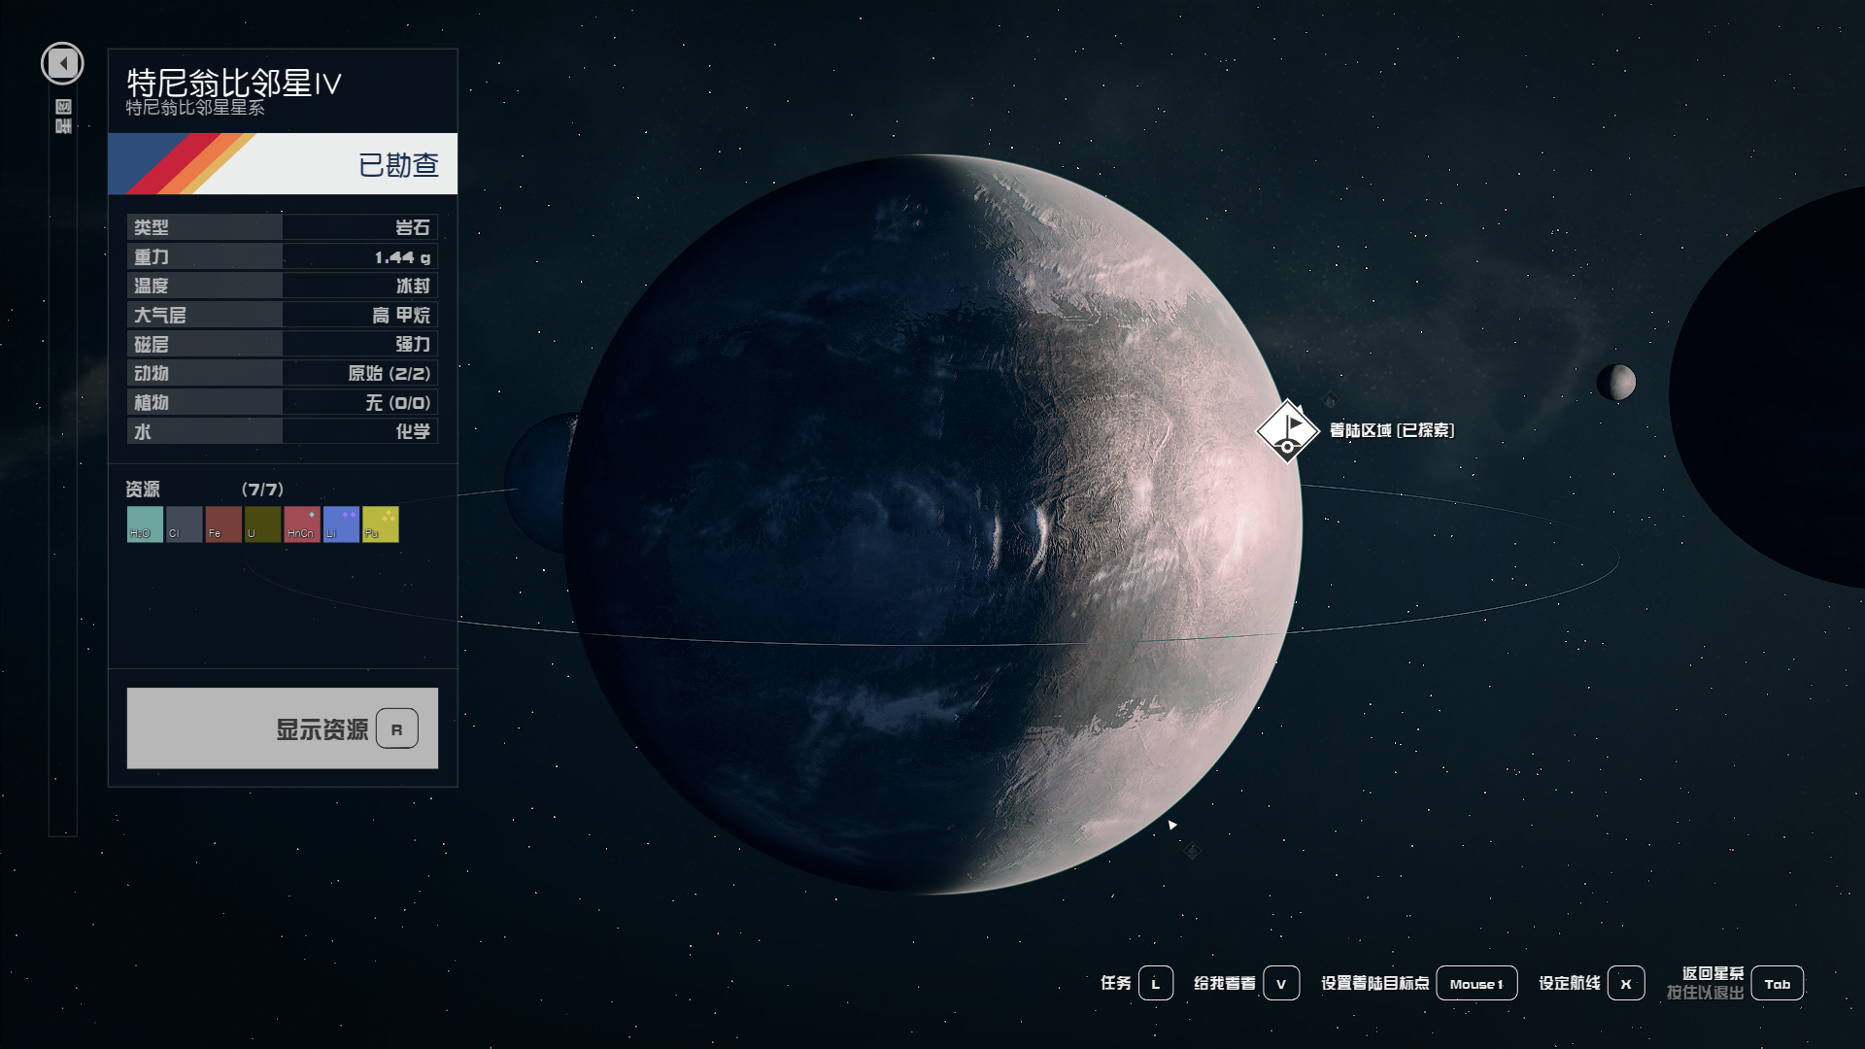Viewport: 1865px width, 1049px height.
Task: Click the planet title 特尼翁比邻星IV
Action: pos(234,83)
